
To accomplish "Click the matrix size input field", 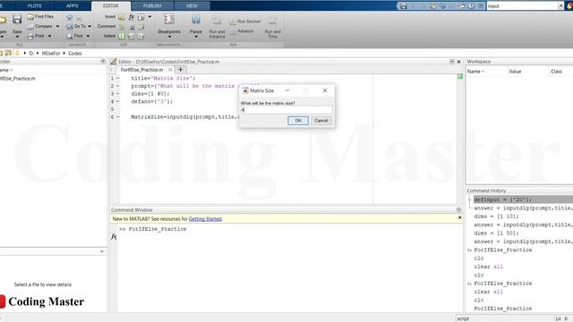I will pos(286,110).
